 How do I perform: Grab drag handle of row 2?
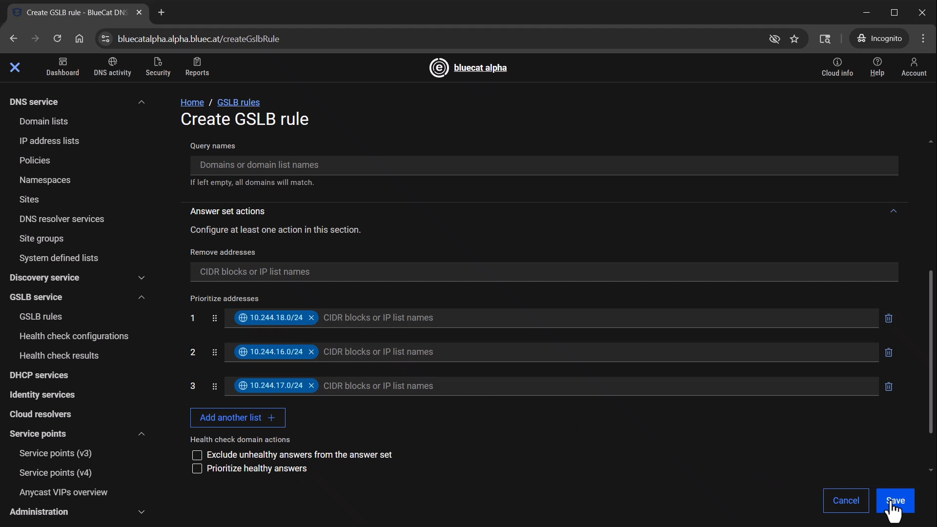click(214, 352)
